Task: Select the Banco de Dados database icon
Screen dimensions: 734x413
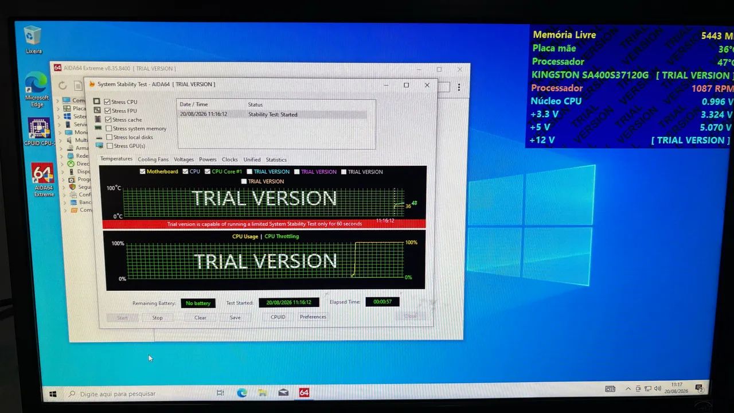Action: [x=73, y=202]
